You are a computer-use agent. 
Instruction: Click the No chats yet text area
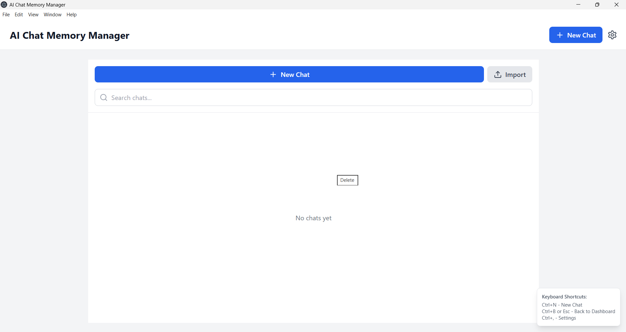pos(313,218)
